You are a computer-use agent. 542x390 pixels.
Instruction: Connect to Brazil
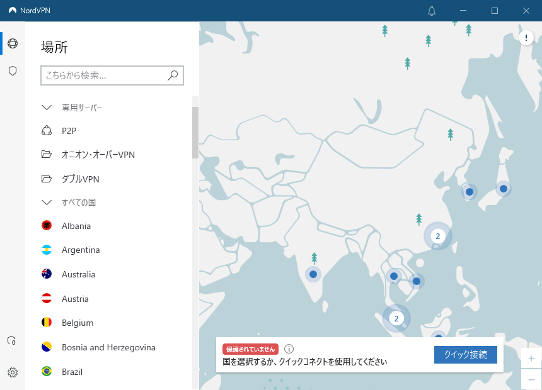tap(72, 372)
